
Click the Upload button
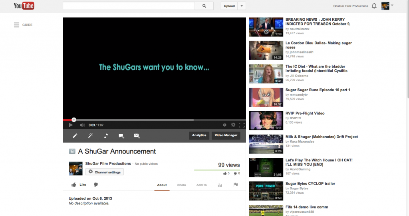(x=229, y=6)
